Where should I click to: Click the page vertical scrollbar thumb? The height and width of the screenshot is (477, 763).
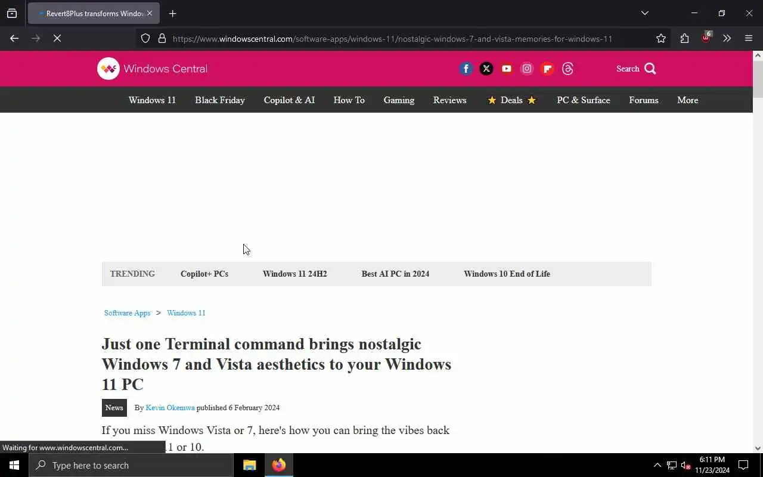click(758, 80)
